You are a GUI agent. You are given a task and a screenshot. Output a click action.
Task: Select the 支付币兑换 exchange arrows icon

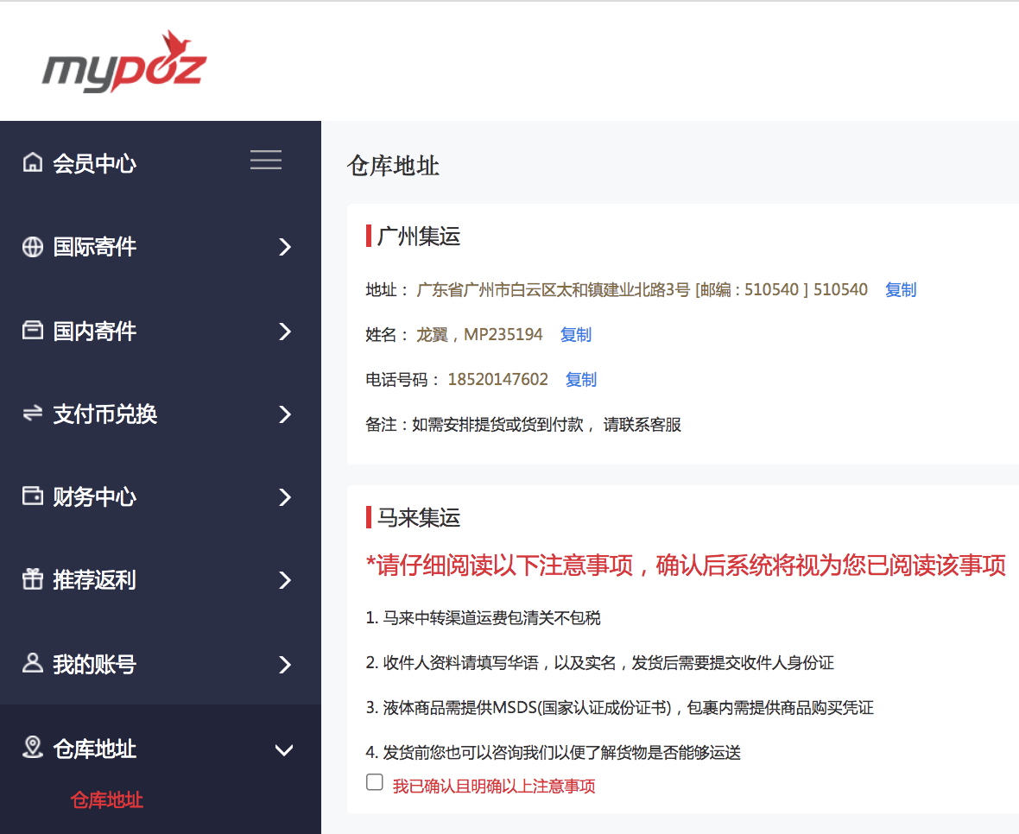coord(32,414)
